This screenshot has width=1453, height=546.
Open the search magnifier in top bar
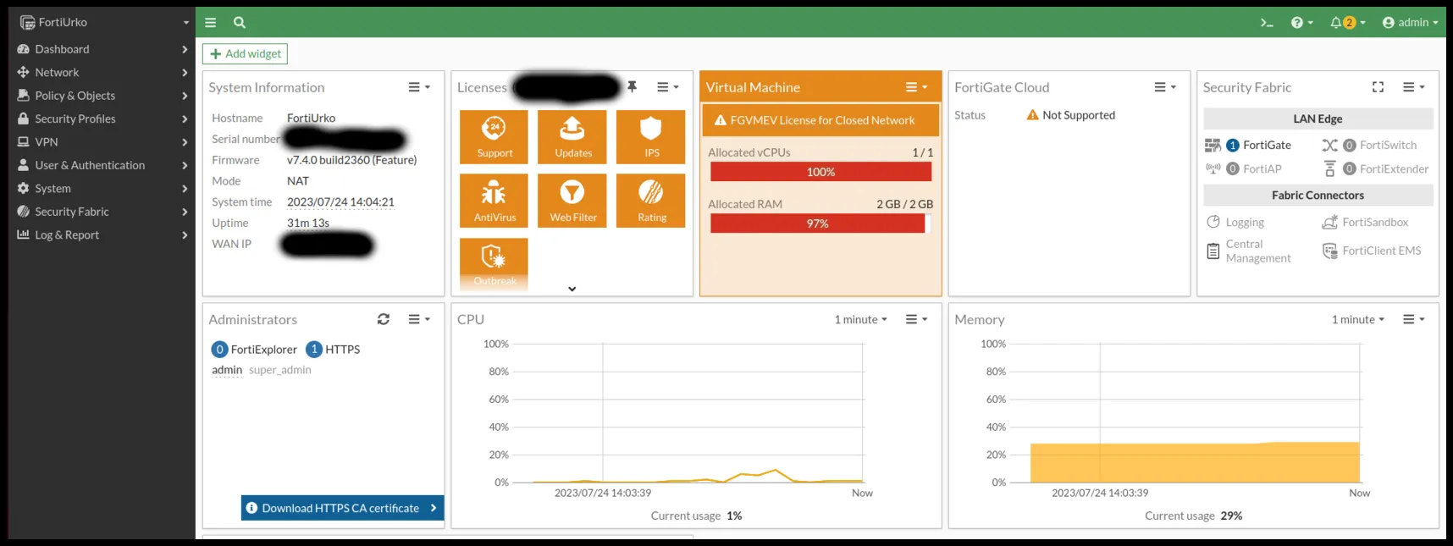(x=240, y=23)
